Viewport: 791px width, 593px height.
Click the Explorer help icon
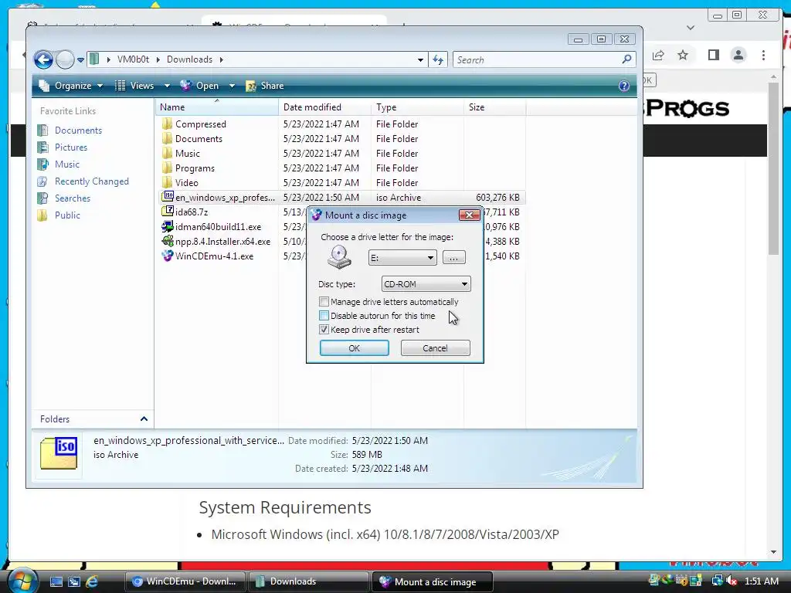(x=624, y=86)
